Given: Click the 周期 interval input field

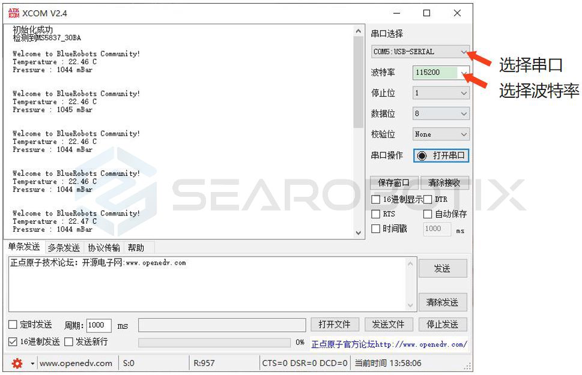Looking at the screenshot, I should [99, 325].
